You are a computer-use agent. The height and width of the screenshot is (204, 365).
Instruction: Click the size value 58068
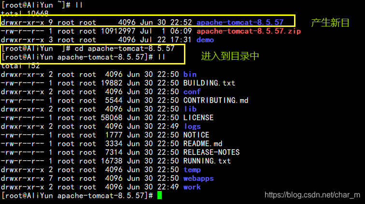tap(112, 118)
